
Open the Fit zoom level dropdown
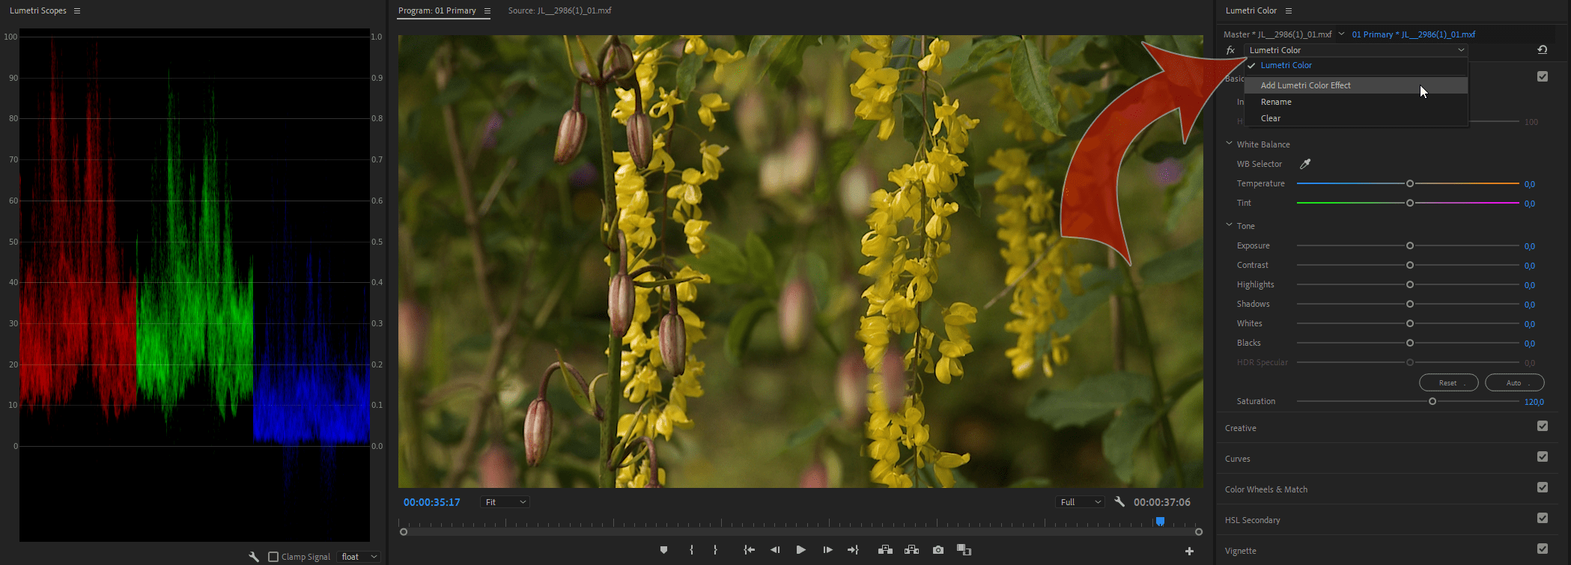tap(505, 502)
